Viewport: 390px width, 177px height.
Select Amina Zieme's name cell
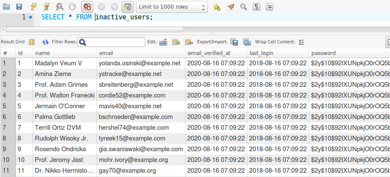click(x=65, y=74)
